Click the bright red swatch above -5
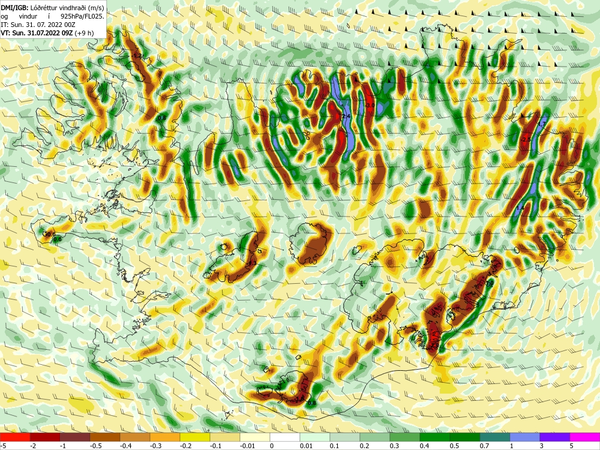This screenshot has width=600, height=450. (x=15, y=437)
